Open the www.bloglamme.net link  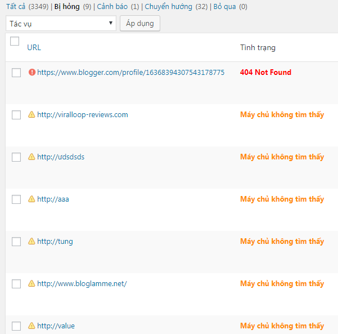82,284
